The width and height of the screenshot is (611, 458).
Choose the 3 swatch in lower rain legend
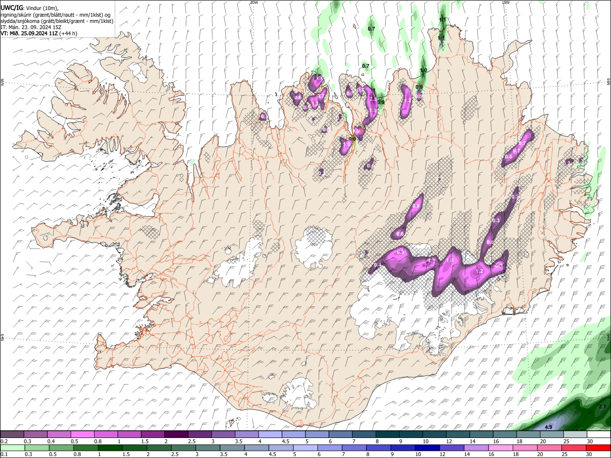coord(208,448)
